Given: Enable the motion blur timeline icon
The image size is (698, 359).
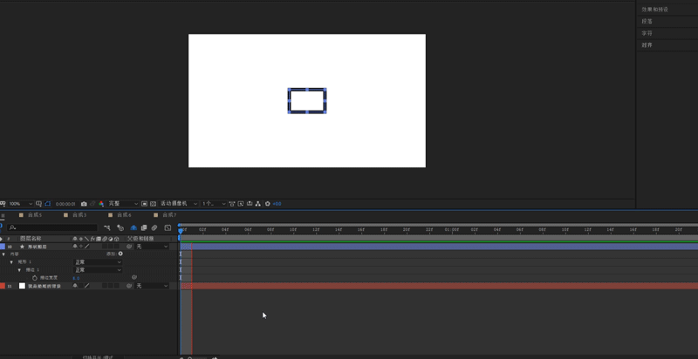Looking at the screenshot, I should pos(154,227).
